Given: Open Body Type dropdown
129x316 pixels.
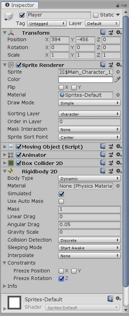Looking at the screenshot, I should [89, 178].
